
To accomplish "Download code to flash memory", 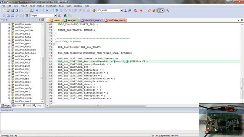I will (27, 16).
